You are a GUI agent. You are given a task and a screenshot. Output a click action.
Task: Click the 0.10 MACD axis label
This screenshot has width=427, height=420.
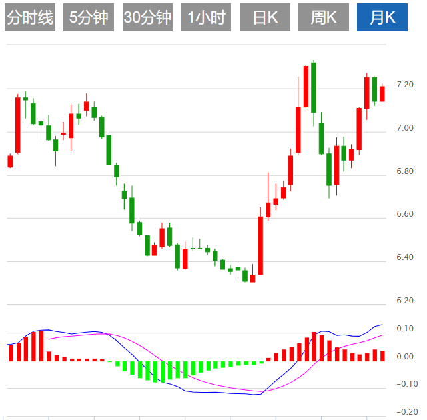[x=404, y=329]
